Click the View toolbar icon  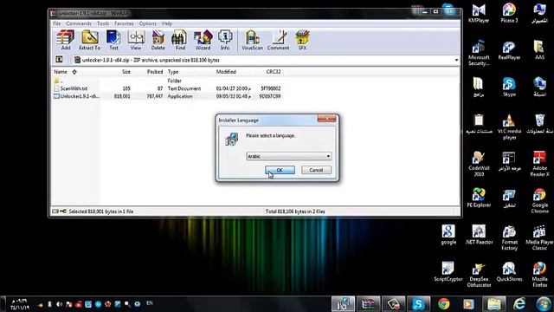point(136,40)
